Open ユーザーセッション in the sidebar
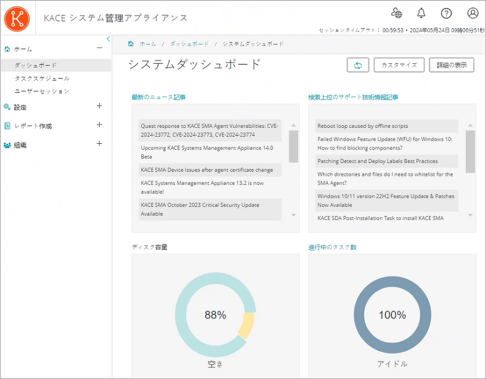The image size is (486, 379). click(42, 92)
